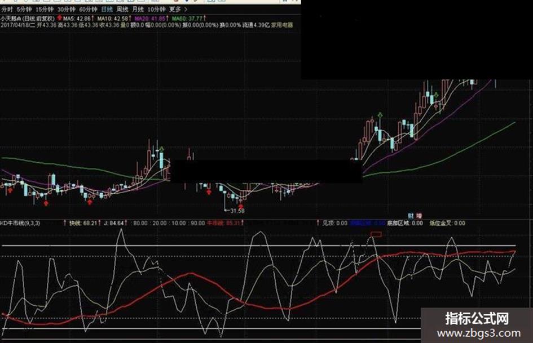Click the KD牛市线(9,3,3) indicator title
The image size is (533, 343).
[x=20, y=224]
